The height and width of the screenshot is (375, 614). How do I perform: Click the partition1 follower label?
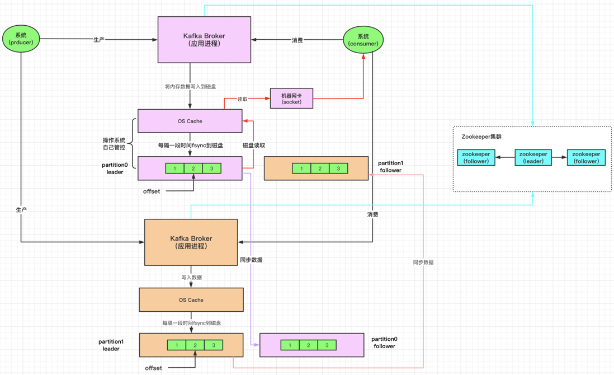tap(390, 167)
